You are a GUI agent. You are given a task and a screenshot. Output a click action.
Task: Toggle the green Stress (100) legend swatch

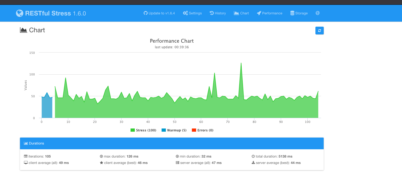point(132,130)
